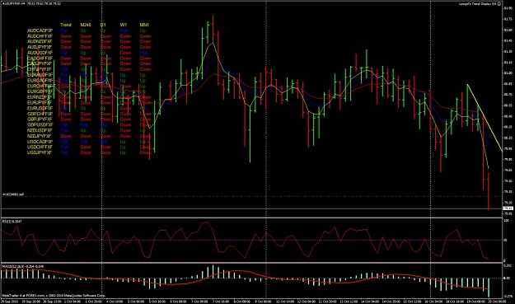Viewport: 515px width, 304px height.
Task: Click the Expert Advisor smiley face icon
Action: (499, 3)
